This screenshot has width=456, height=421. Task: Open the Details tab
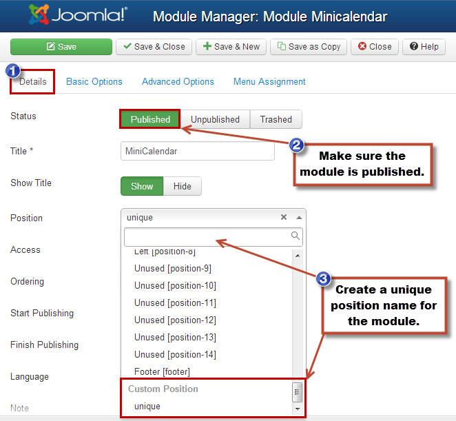point(32,82)
